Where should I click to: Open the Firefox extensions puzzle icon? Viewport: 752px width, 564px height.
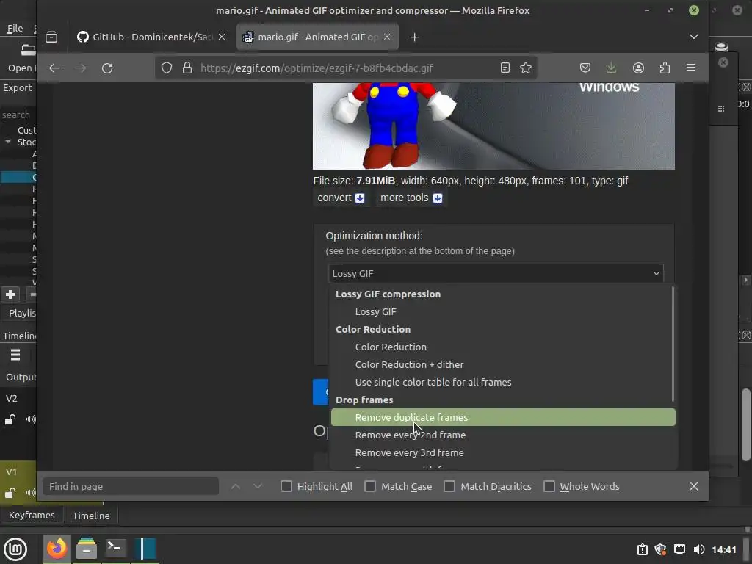(x=665, y=68)
